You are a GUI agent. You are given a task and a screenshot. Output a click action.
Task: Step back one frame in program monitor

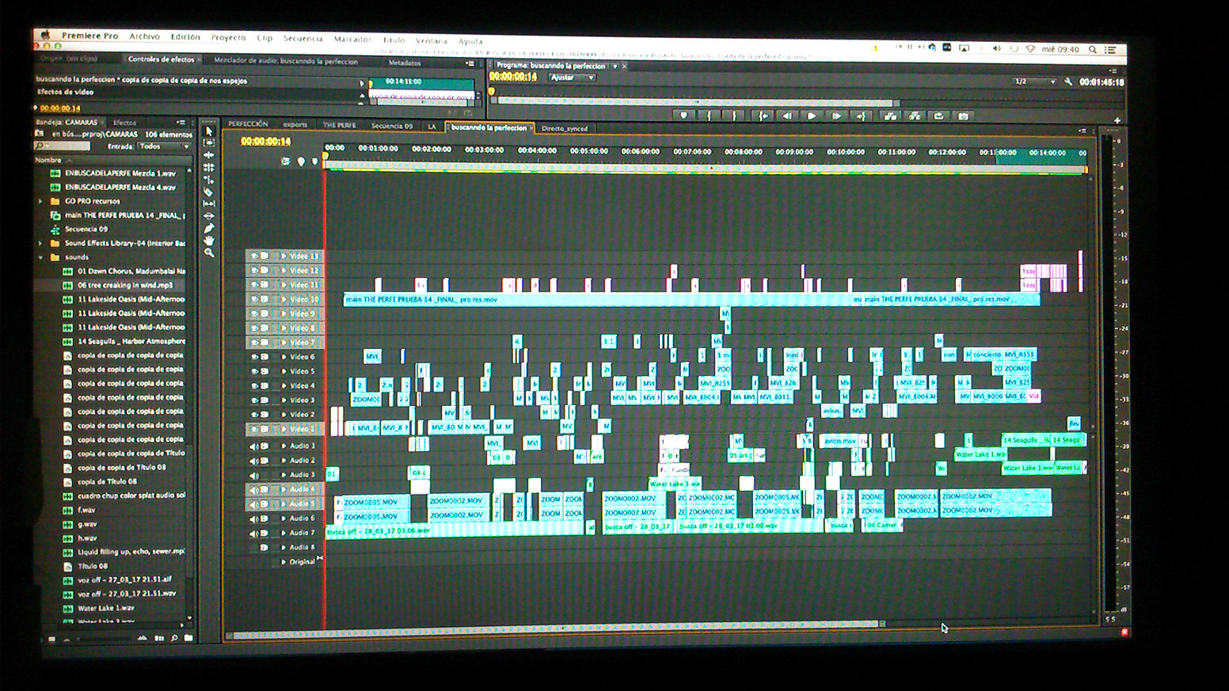(x=787, y=116)
